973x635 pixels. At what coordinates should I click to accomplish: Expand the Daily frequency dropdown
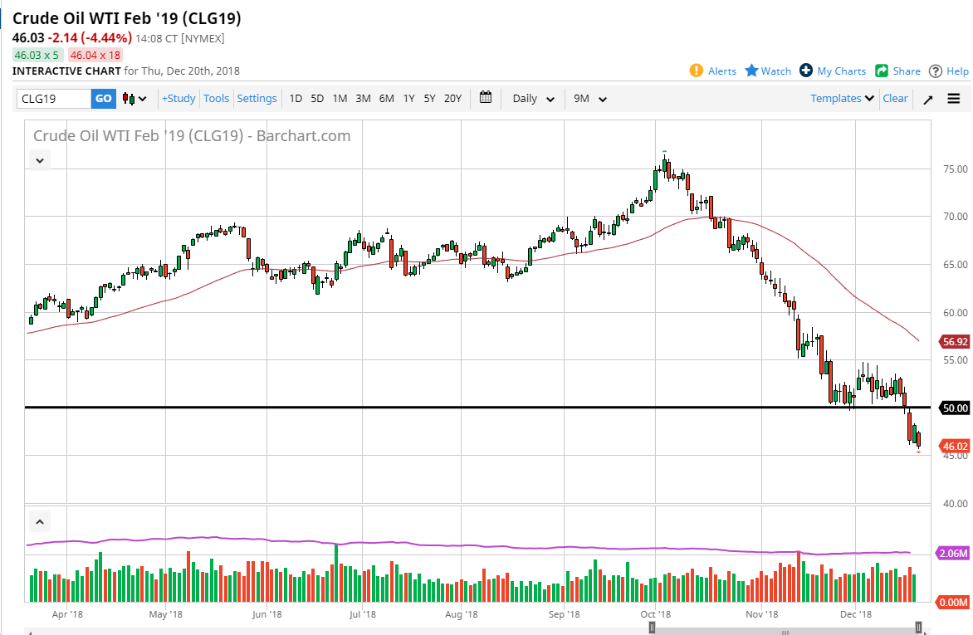point(534,99)
